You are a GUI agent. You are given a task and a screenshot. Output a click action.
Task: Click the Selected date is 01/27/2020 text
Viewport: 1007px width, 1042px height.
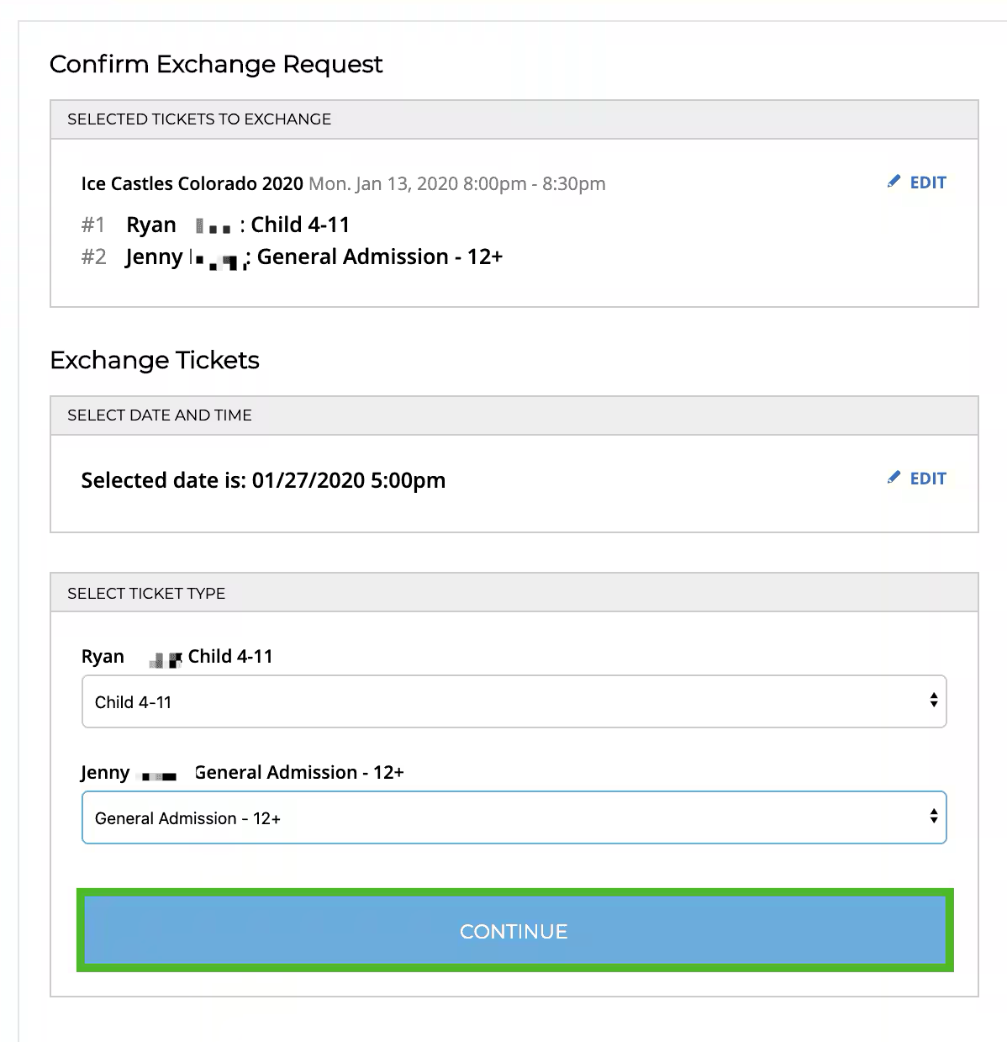(263, 480)
